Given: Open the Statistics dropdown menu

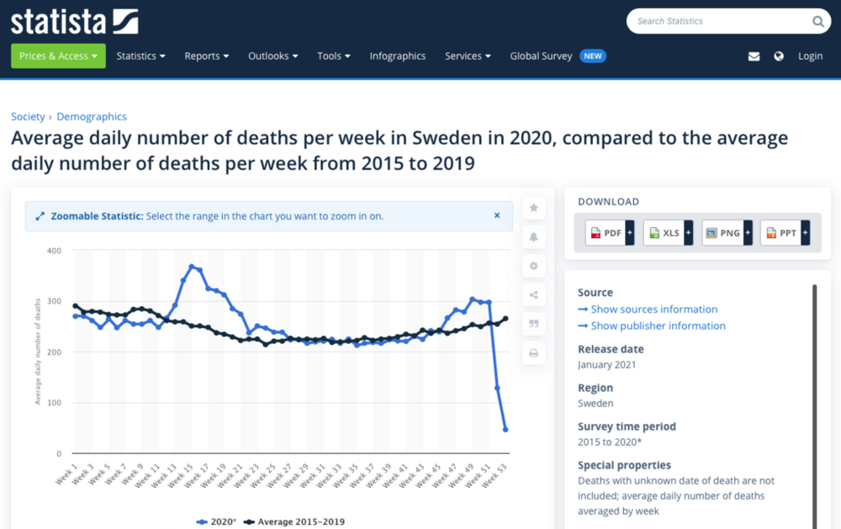Looking at the screenshot, I should [x=140, y=56].
